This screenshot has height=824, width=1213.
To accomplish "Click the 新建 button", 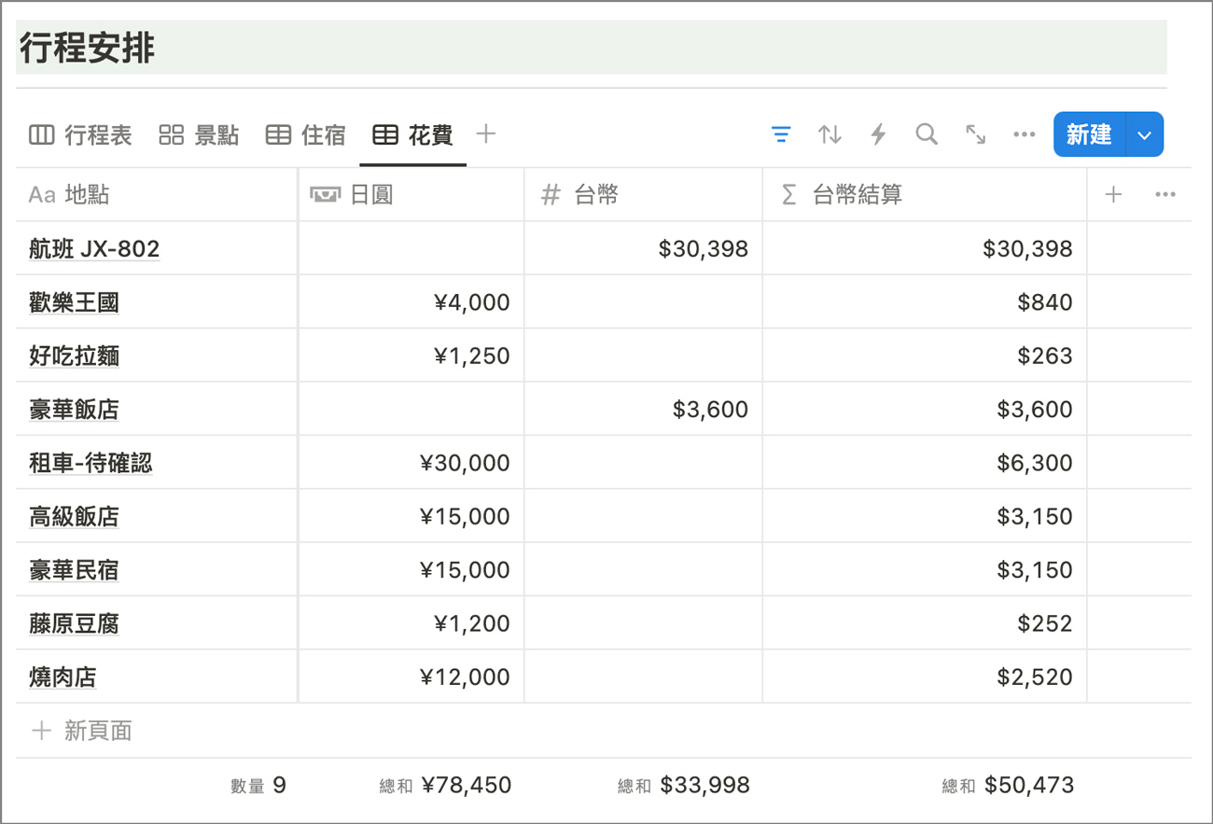I will [1089, 134].
